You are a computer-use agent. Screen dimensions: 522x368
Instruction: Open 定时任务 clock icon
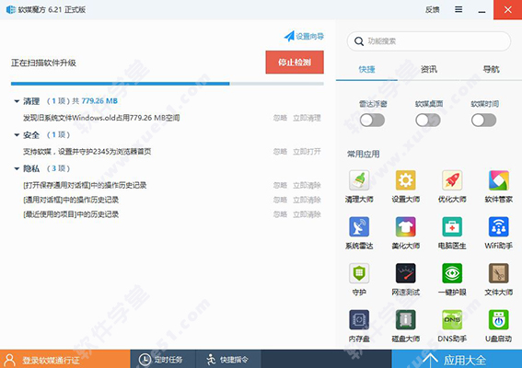coord(145,360)
